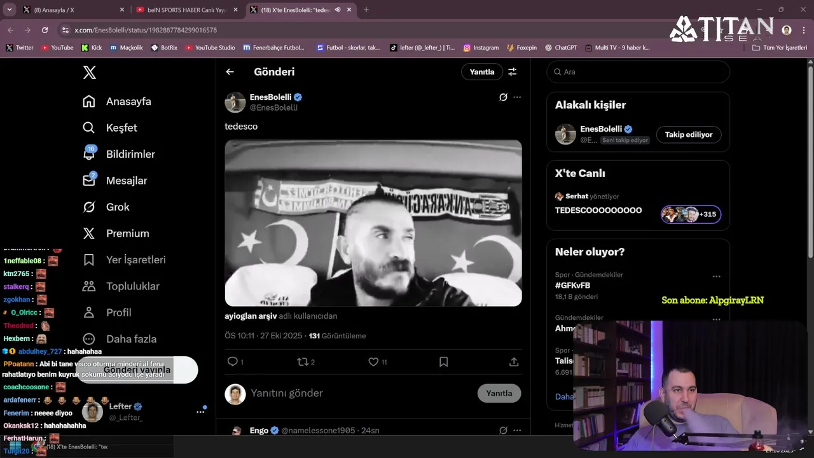814x458 pixels.
Task: Open the ChatGPT bookmark
Action: (560, 48)
